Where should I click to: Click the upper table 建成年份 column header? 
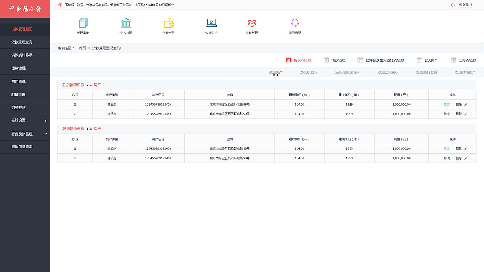tap(349, 95)
